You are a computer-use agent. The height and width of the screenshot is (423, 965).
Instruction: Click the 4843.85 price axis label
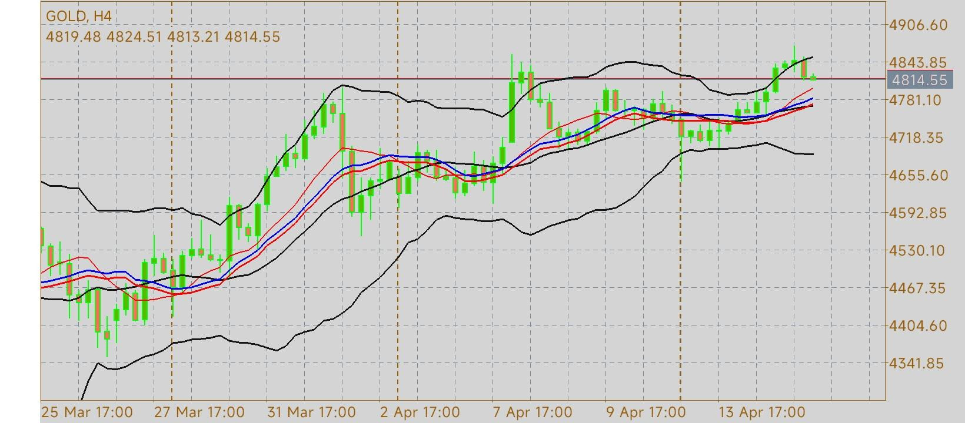tap(919, 62)
